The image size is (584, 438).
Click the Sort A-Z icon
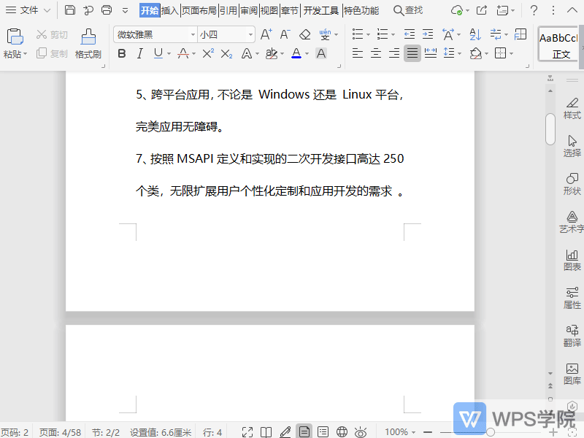[475, 34]
